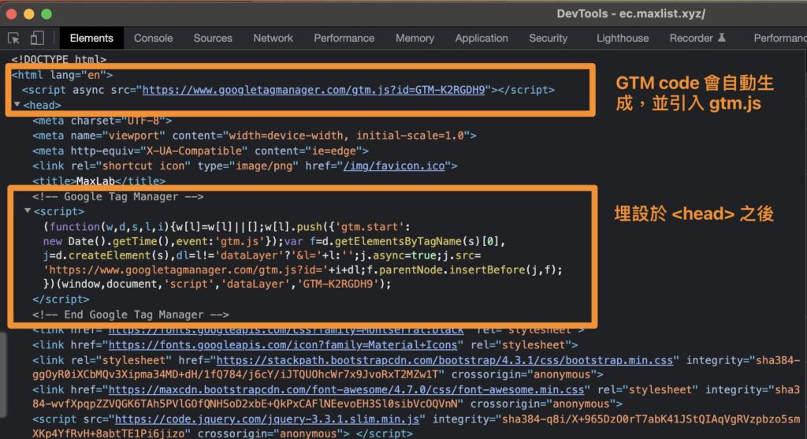Open the Application tab
Viewport: 807px width, 439px height.
pyautogui.click(x=482, y=38)
